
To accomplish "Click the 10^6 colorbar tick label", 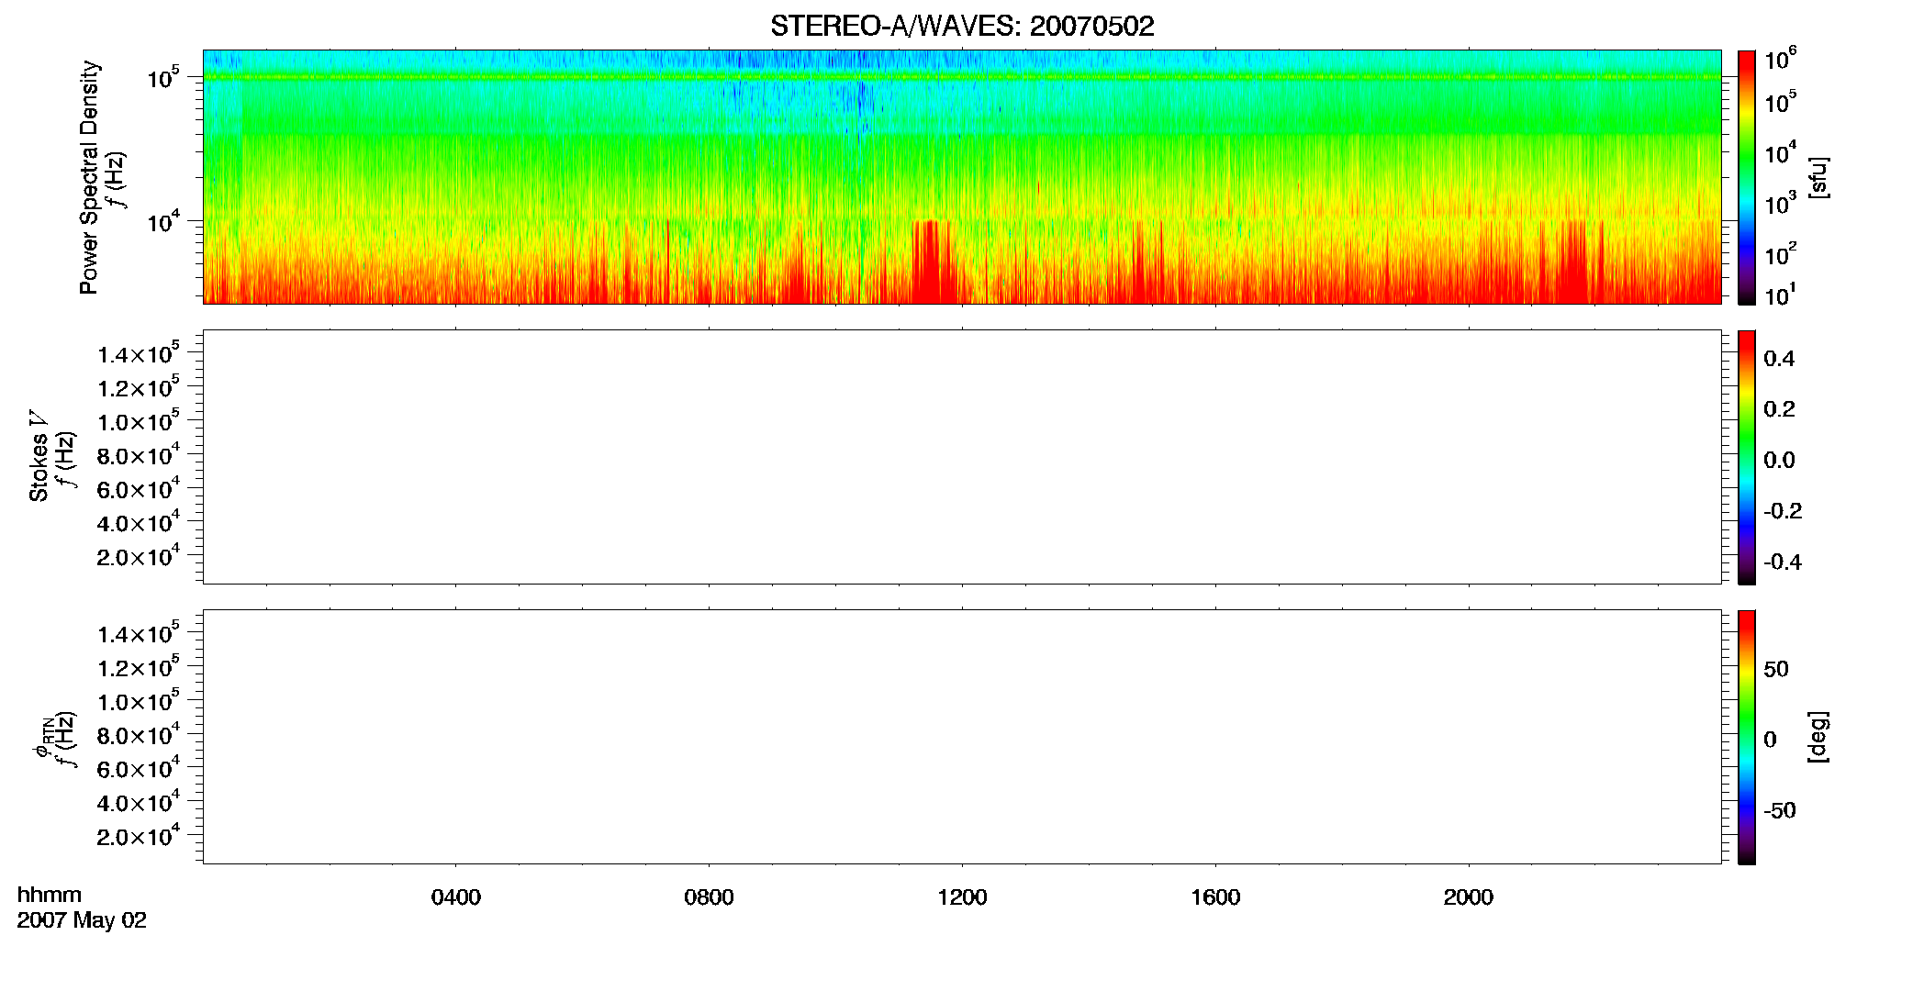I will [1780, 60].
